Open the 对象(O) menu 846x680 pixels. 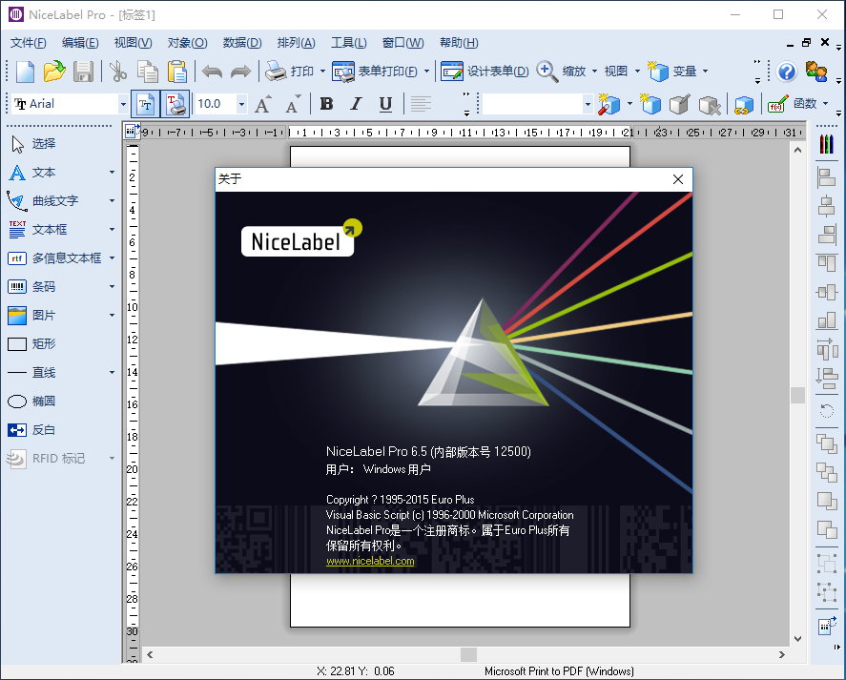(x=187, y=43)
